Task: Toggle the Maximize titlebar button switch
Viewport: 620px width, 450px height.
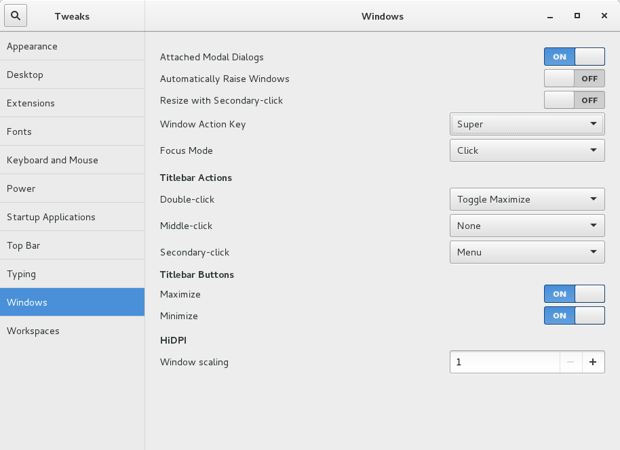Action: point(574,294)
